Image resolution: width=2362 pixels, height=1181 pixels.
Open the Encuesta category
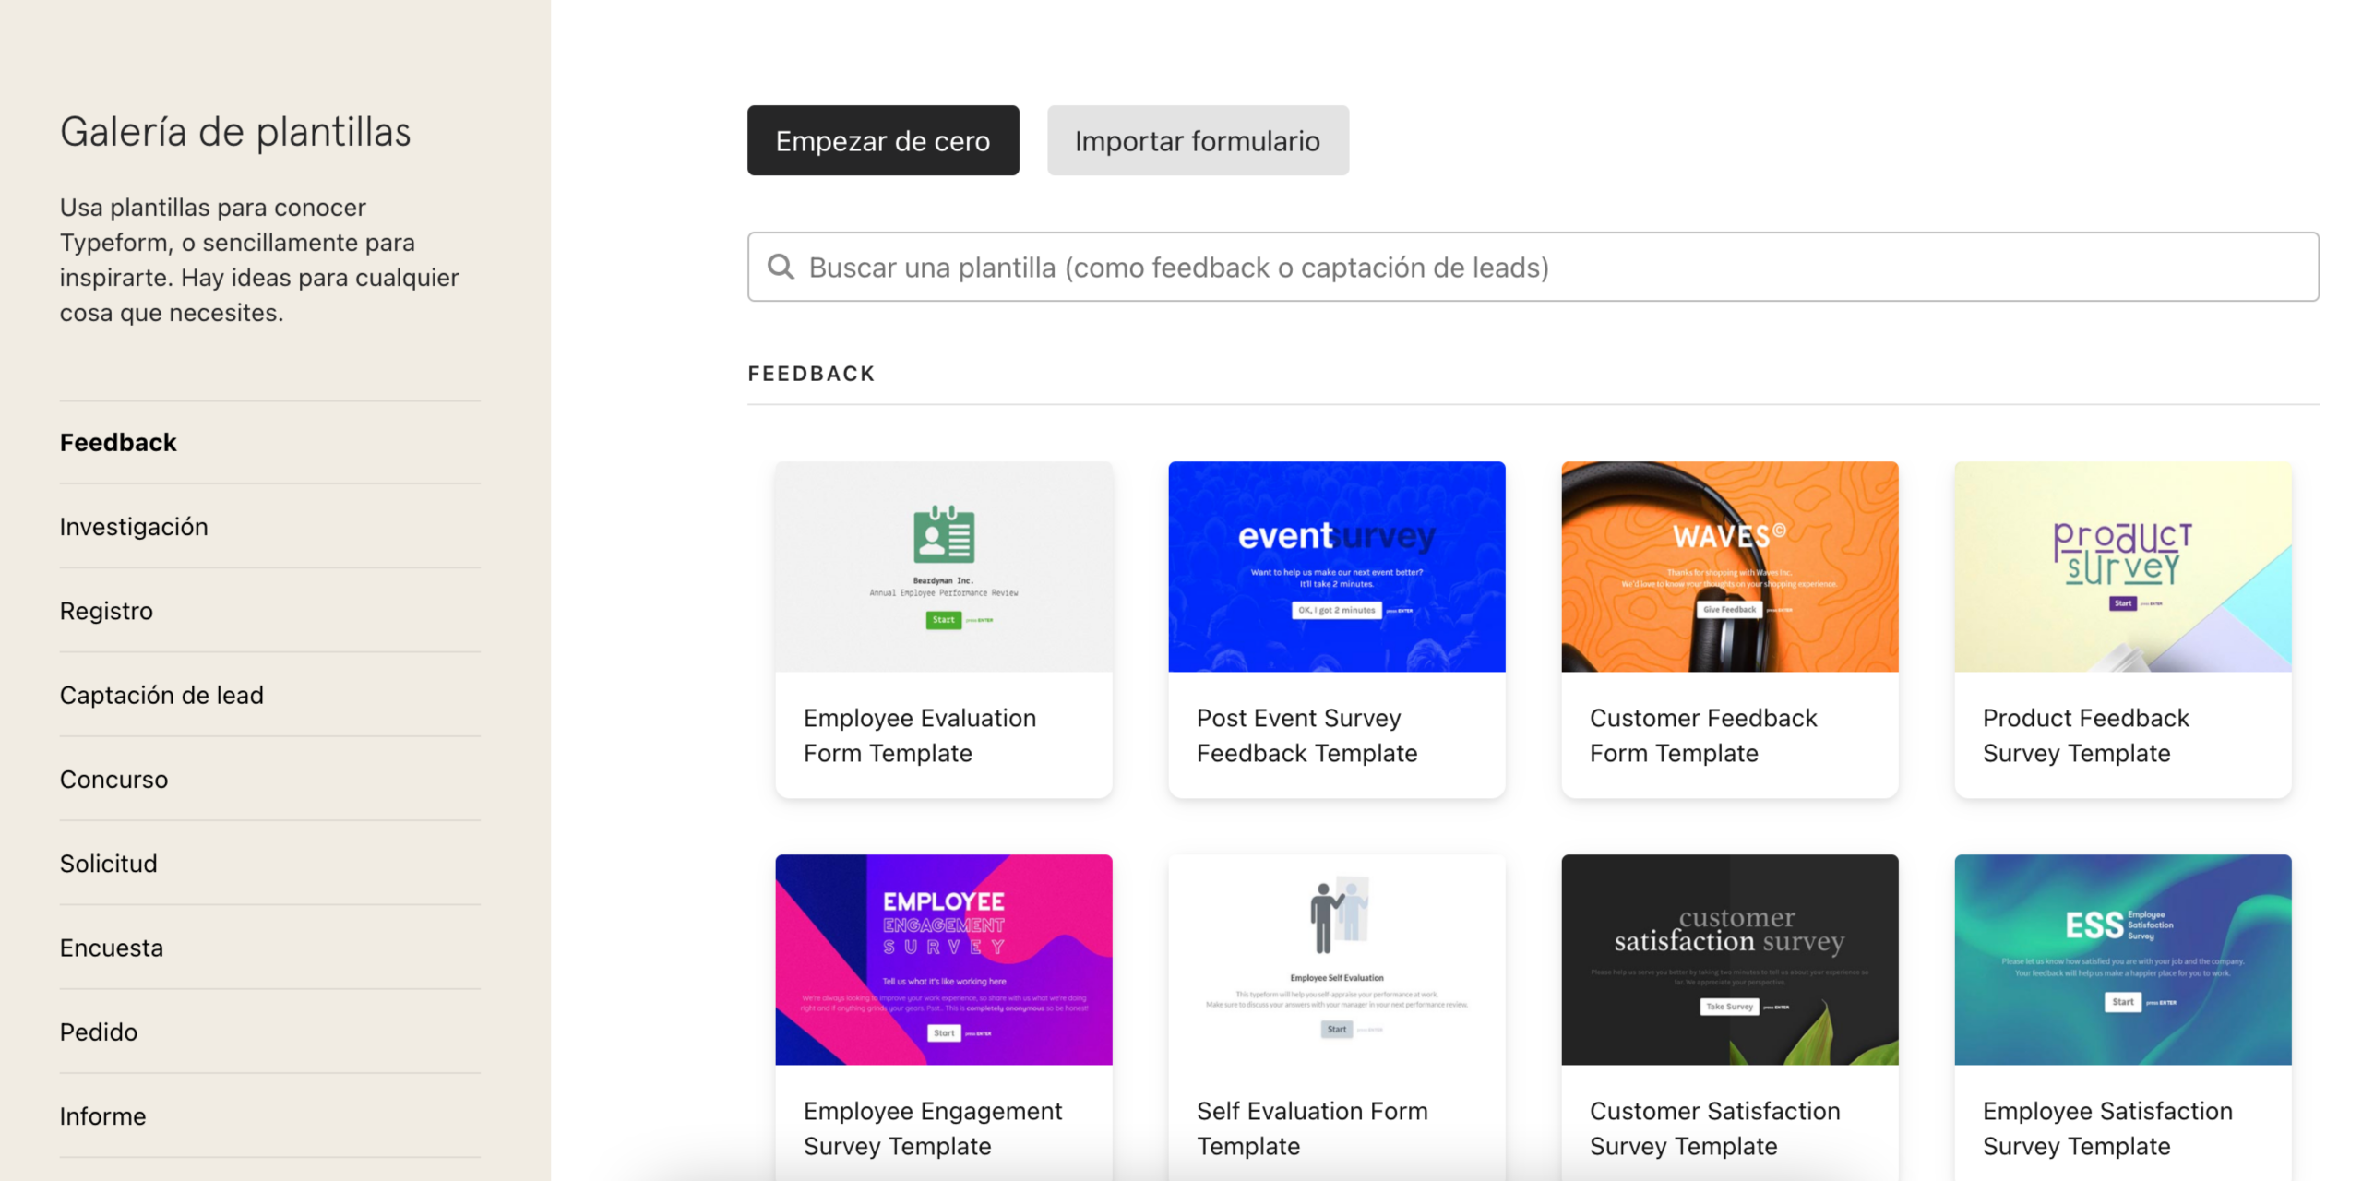click(111, 947)
